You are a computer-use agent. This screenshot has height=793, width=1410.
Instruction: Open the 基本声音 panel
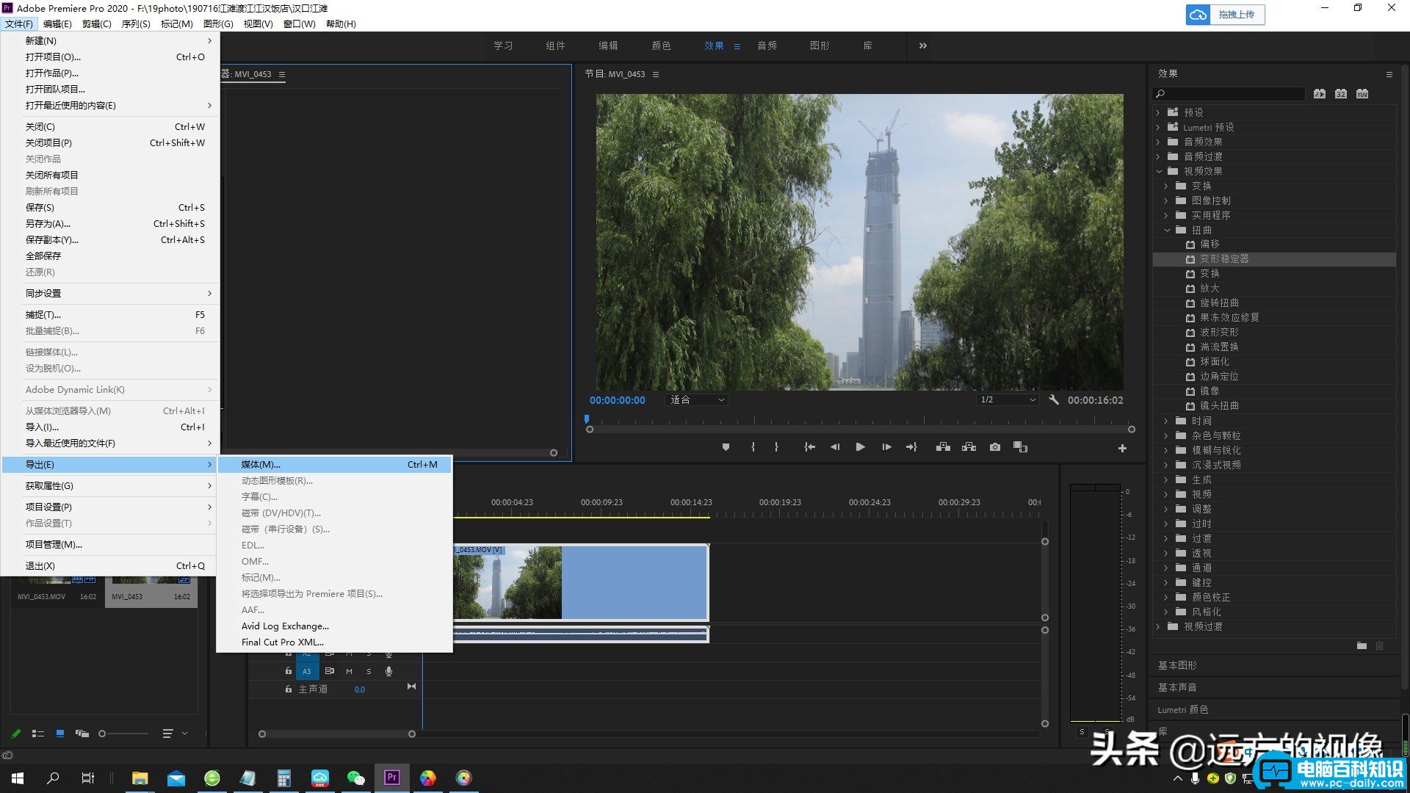coord(1177,687)
